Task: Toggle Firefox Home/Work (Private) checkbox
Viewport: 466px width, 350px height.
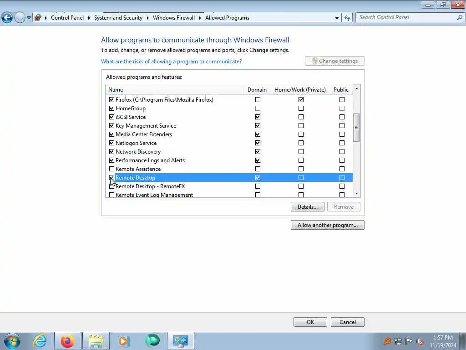Action: [301, 100]
